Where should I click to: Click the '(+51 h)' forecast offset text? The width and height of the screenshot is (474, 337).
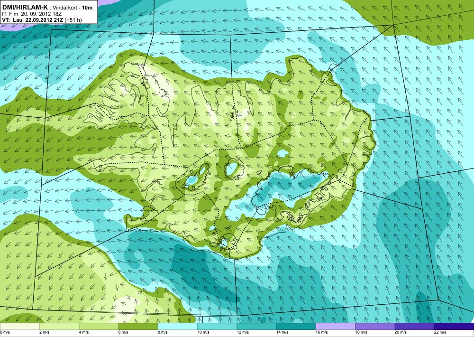(72, 20)
